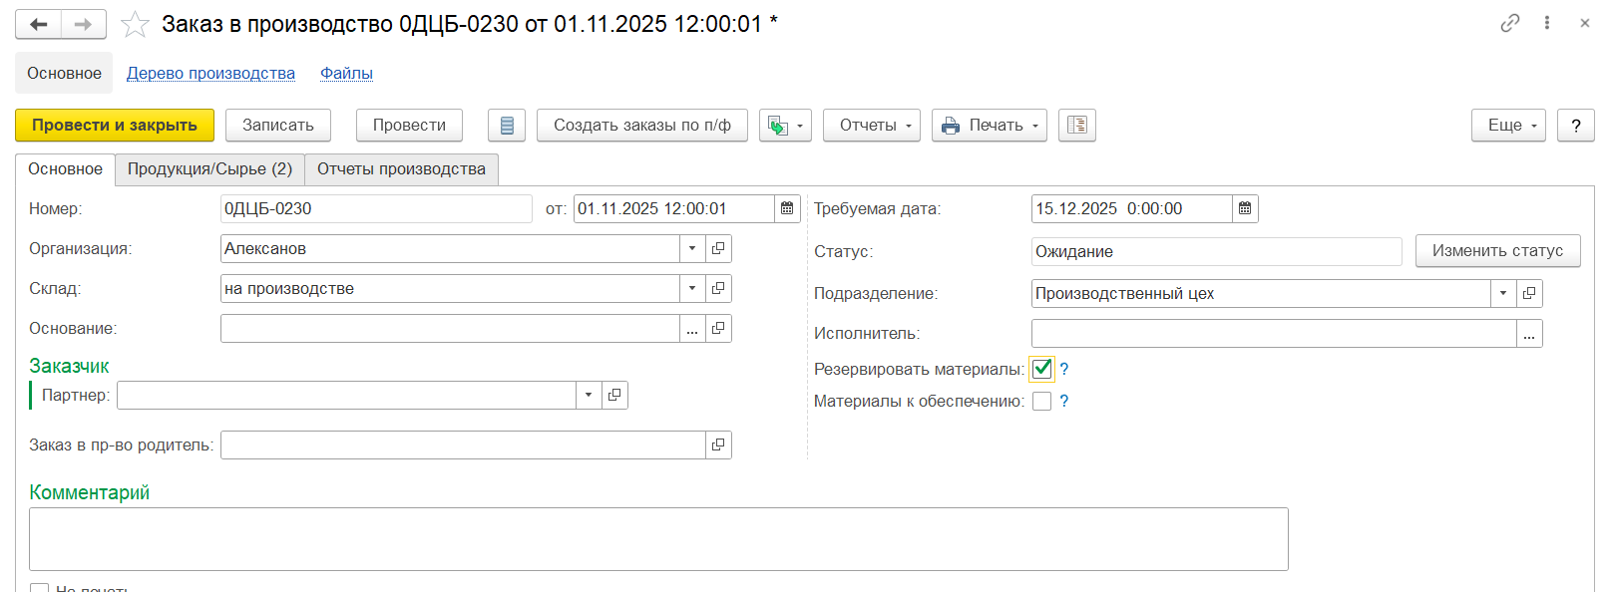Screen dimensions: 1611x592
Task: Open the Дерево производства link
Action: tap(210, 73)
